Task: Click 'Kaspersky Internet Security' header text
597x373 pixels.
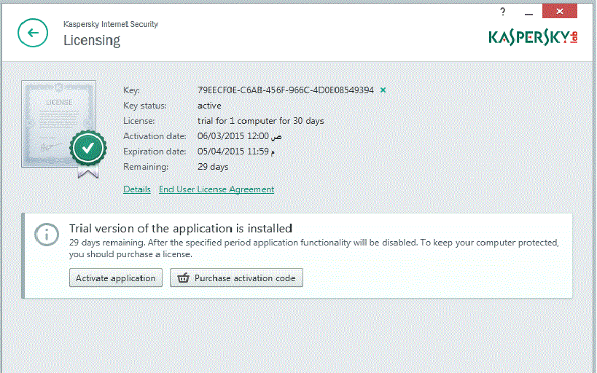Action: (x=111, y=24)
